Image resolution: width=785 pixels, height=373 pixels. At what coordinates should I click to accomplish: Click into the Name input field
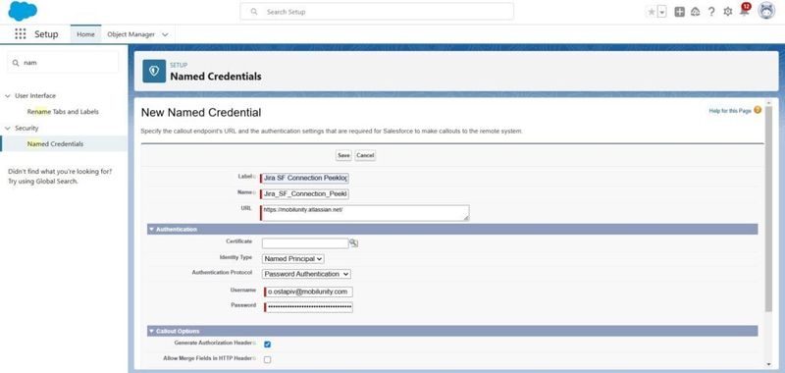tap(305, 194)
